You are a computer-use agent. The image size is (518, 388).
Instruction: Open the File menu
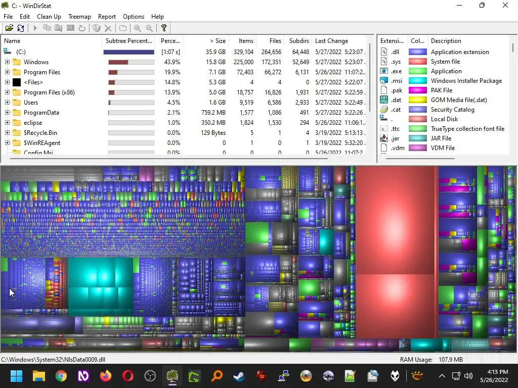click(8, 17)
